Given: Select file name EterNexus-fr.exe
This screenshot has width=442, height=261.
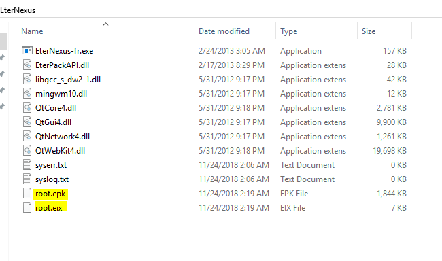Looking at the screenshot, I should tap(65, 51).
